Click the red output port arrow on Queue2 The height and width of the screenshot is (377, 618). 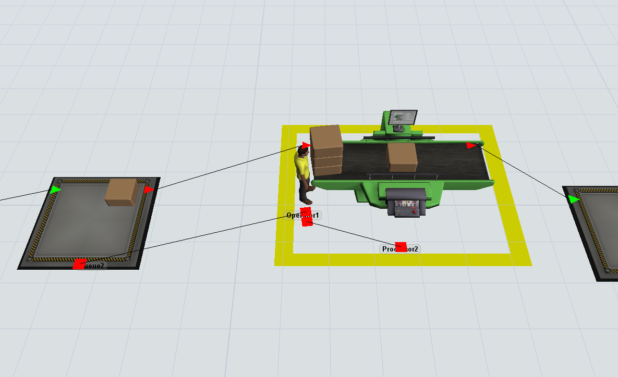tap(149, 190)
